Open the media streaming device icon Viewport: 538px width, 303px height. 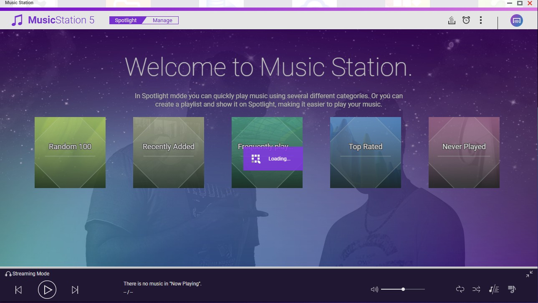[517, 20]
